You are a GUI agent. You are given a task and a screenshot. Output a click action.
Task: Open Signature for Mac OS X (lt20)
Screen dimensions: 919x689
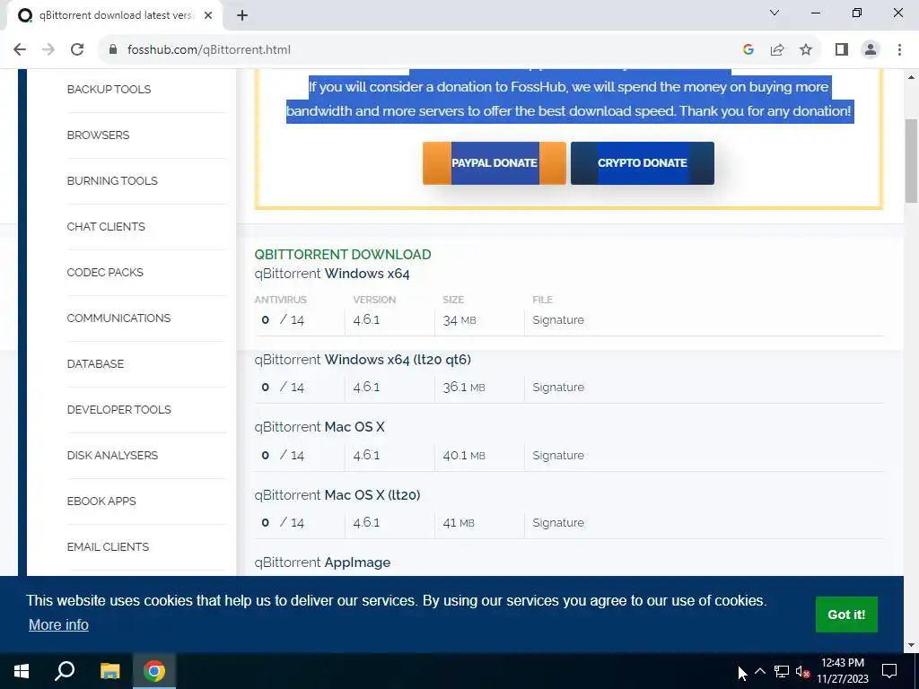click(558, 523)
